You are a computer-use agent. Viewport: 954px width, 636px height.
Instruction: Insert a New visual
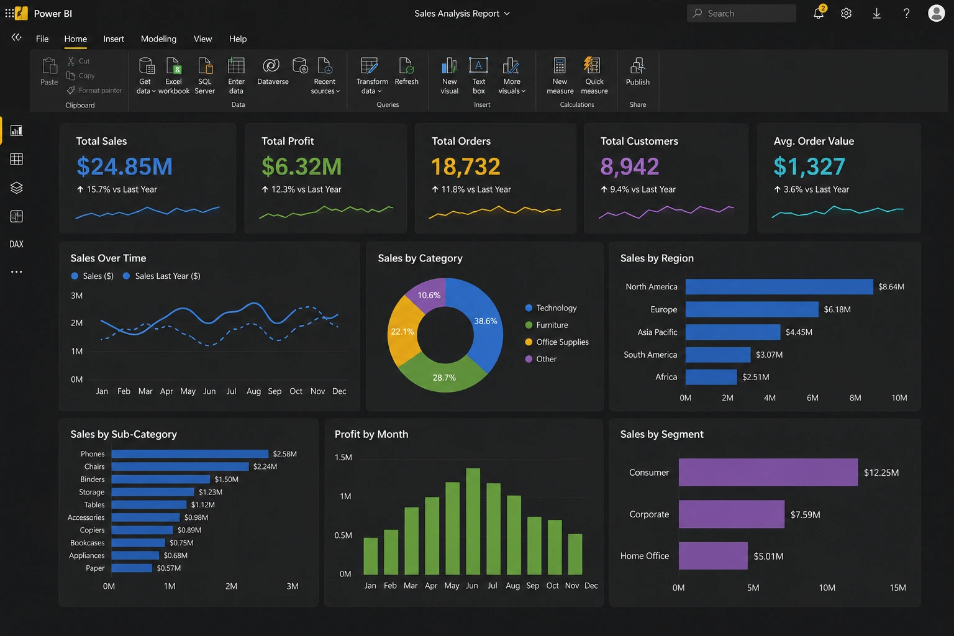pos(450,75)
